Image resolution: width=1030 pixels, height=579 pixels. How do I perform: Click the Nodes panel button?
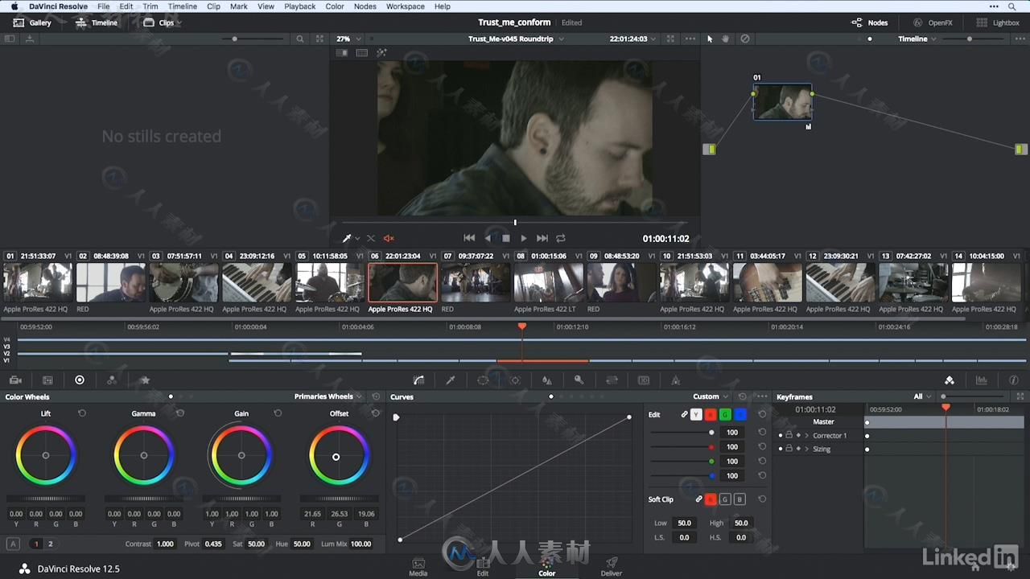point(869,23)
